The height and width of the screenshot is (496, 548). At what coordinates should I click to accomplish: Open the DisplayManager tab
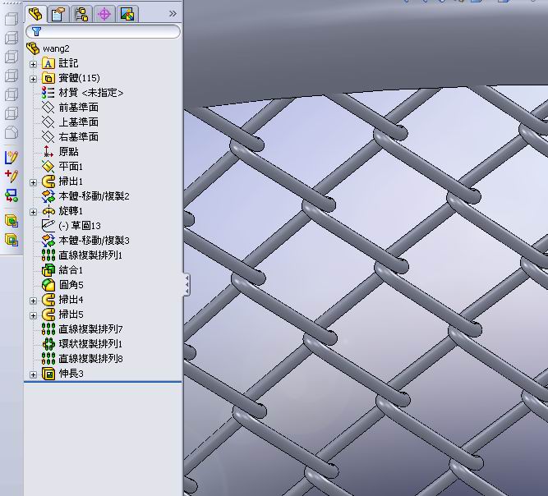click(127, 14)
